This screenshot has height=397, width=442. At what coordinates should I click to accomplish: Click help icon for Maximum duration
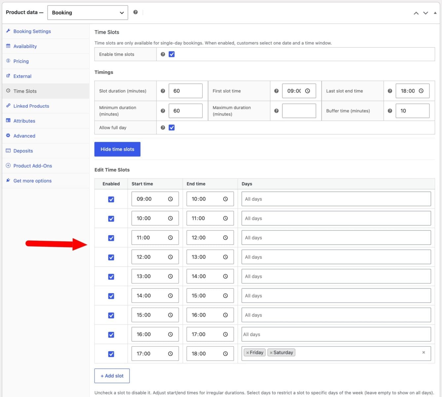(276, 111)
